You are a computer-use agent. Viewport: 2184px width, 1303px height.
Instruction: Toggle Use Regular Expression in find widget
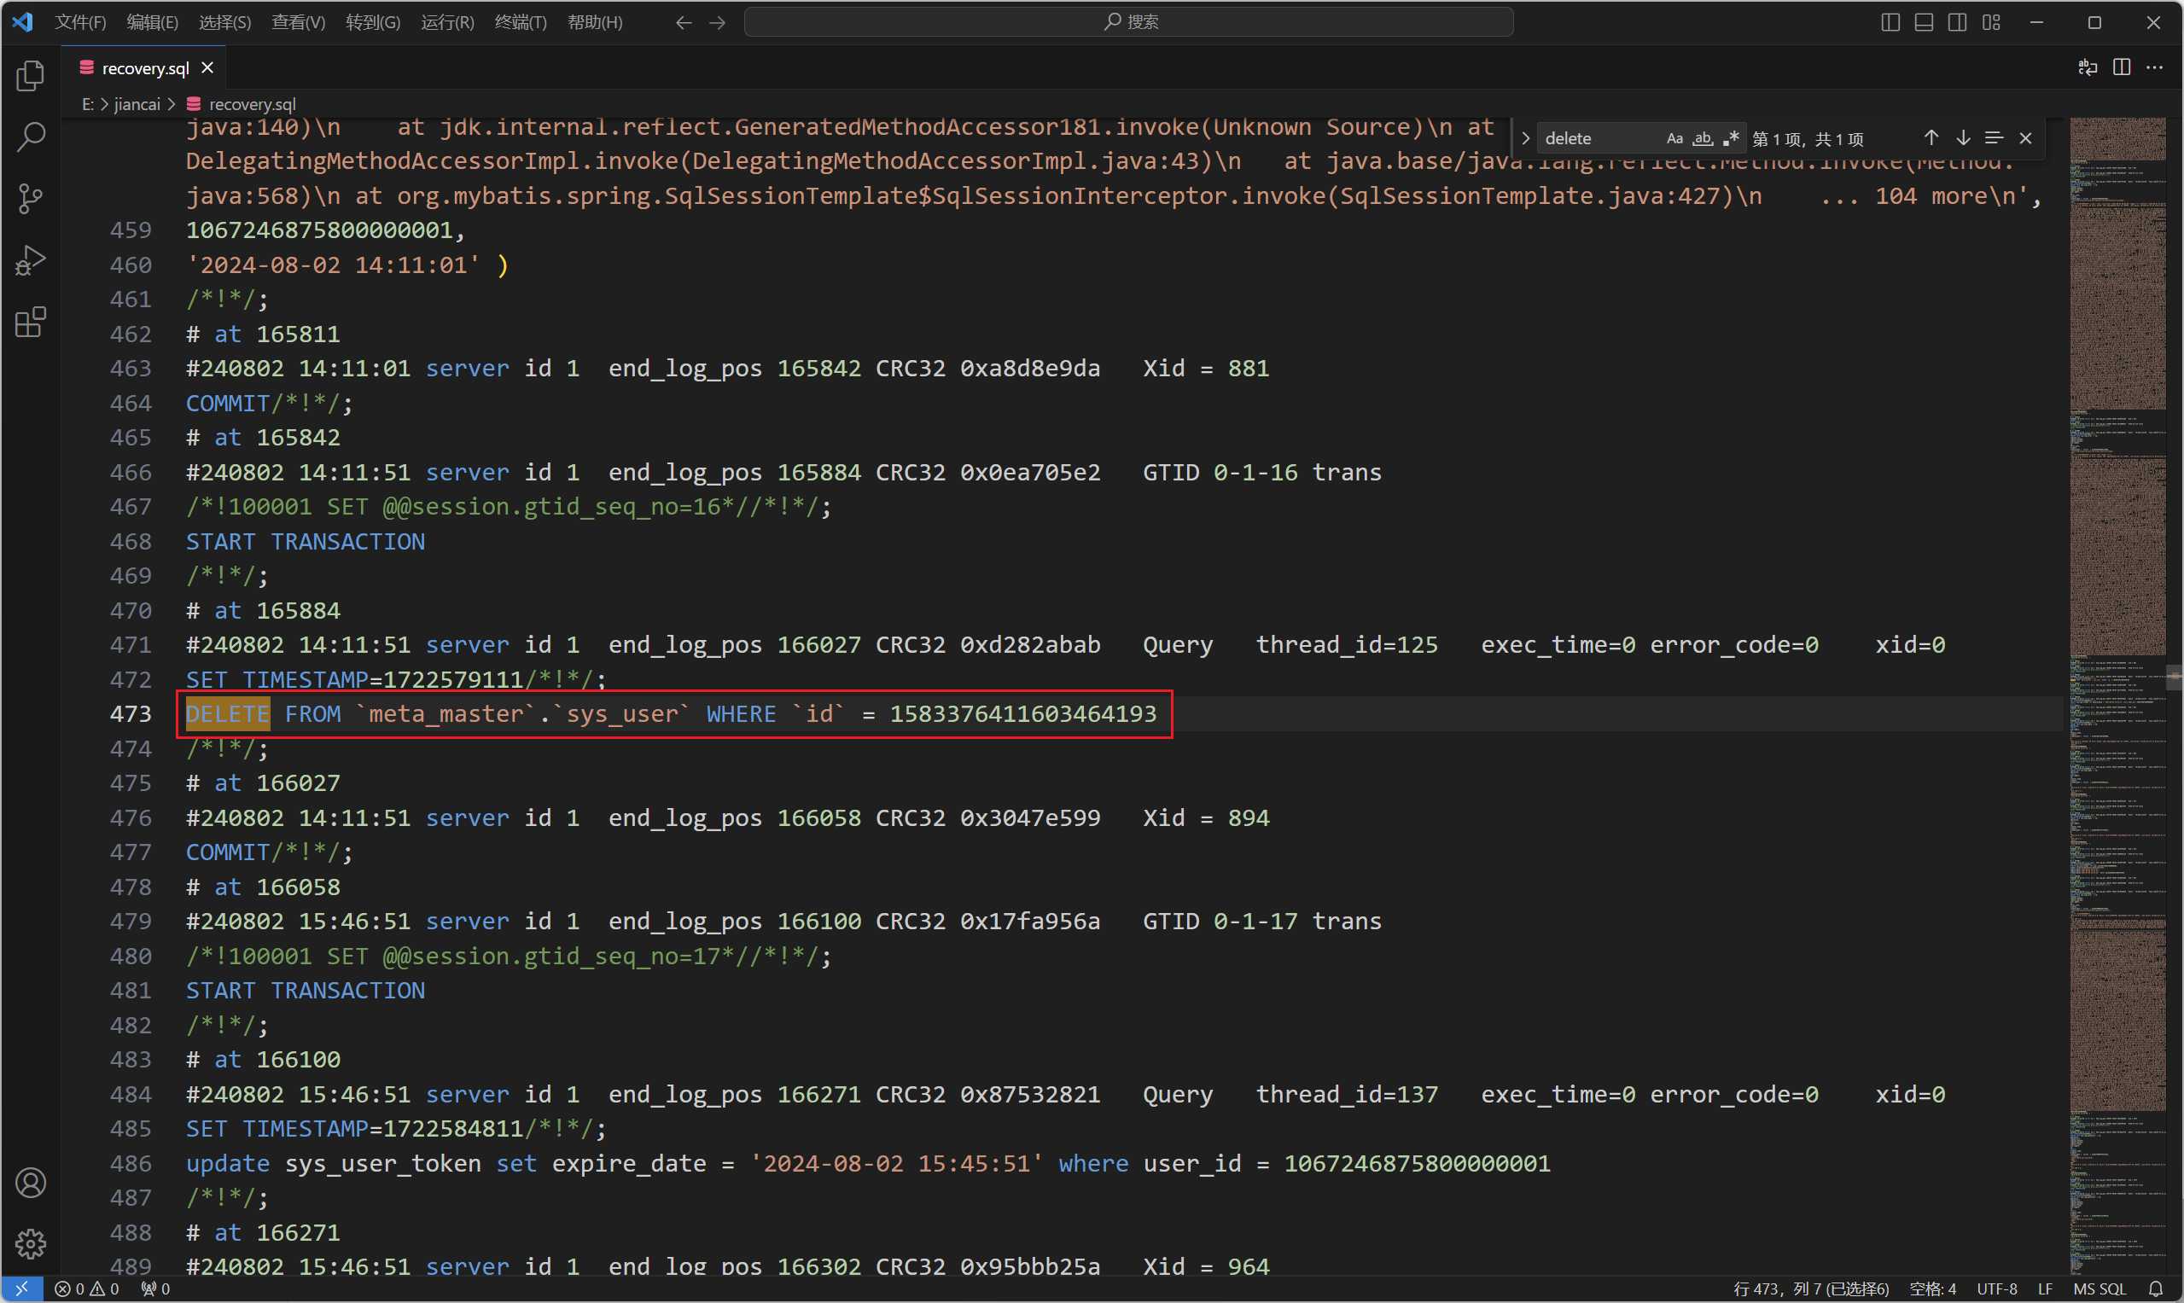click(x=1731, y=139)
